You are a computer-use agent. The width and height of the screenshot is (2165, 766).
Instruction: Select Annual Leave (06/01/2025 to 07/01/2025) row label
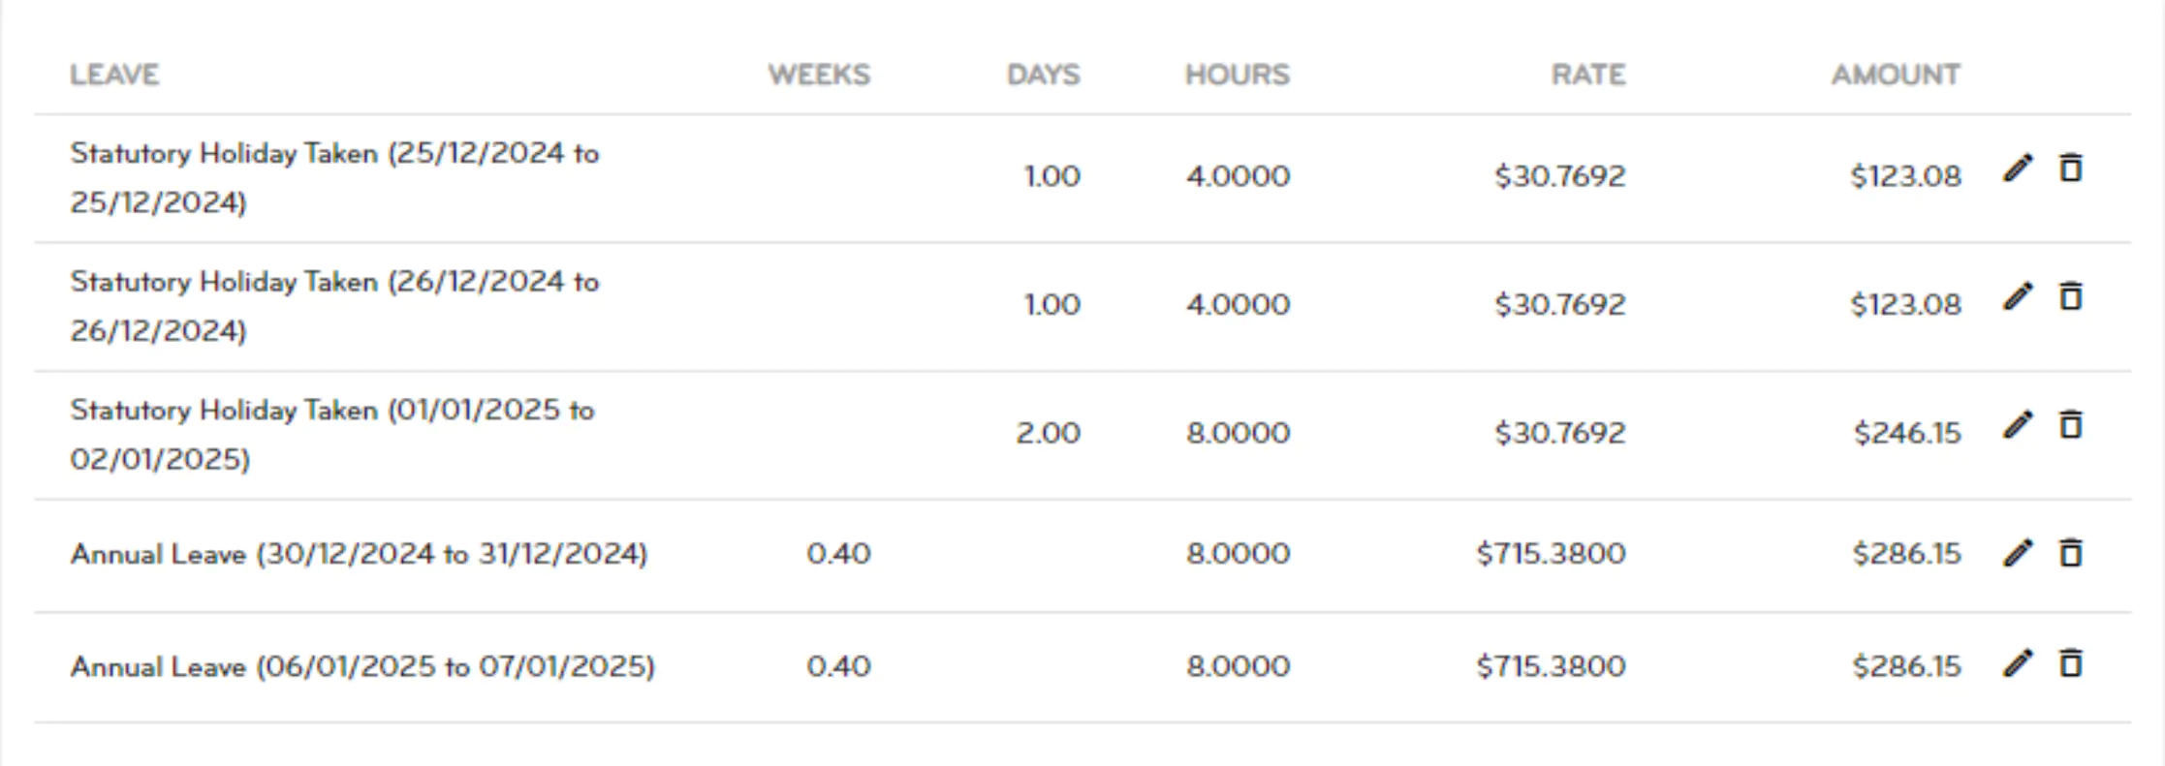pyautogui.click(x=362, y=666)
